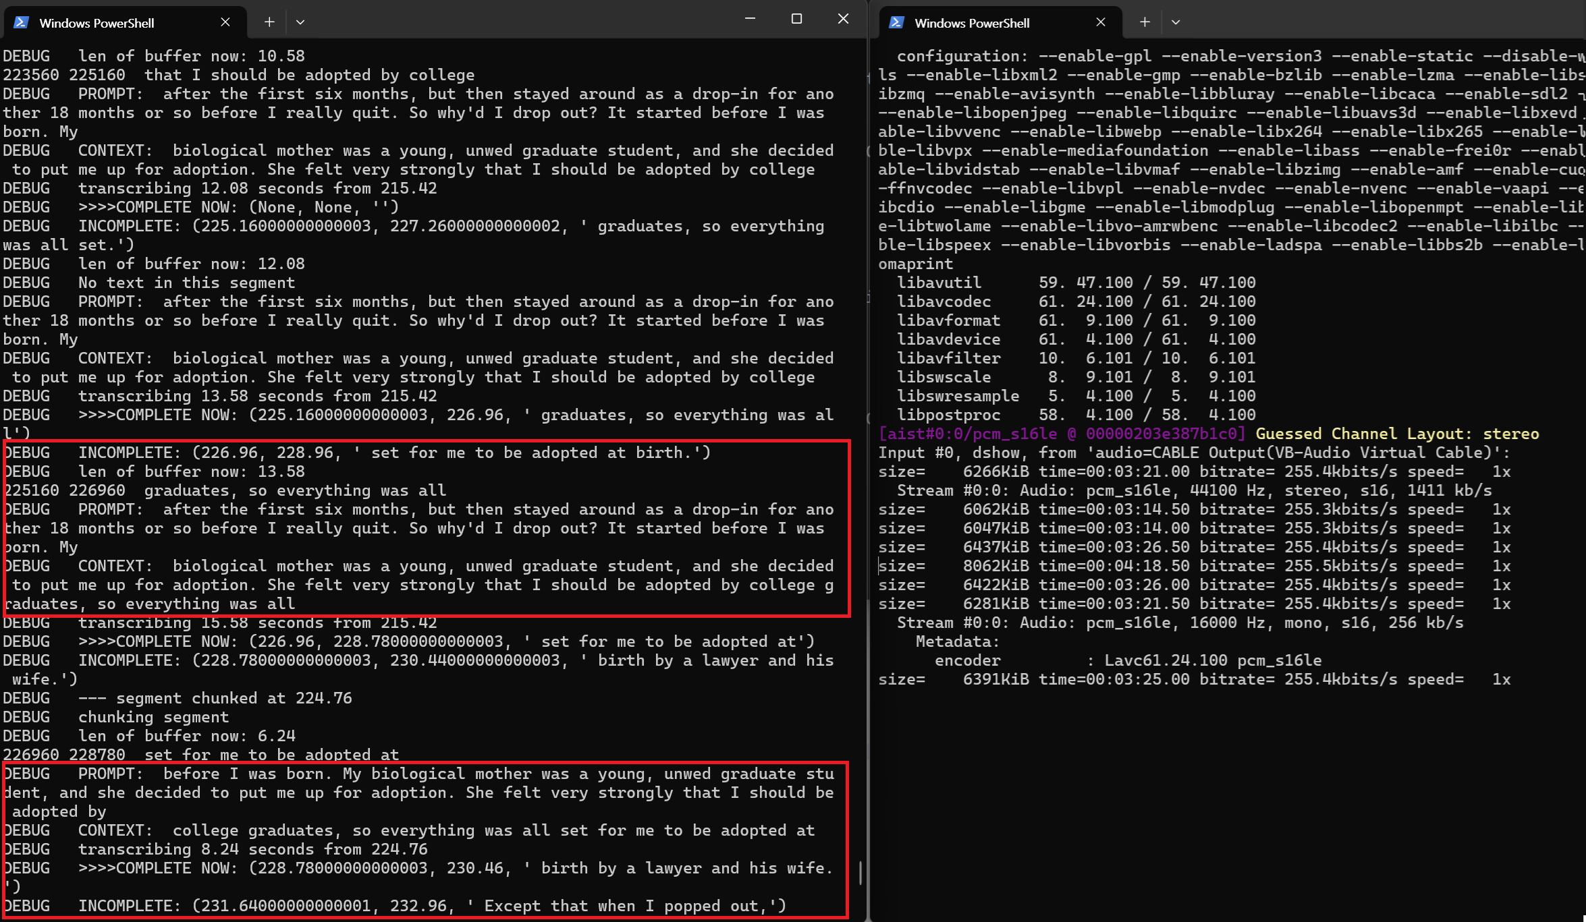Click the 'segment chunked at 224.76' debug line
Screen dimensions: 1586x922
(x=216, y=698)
